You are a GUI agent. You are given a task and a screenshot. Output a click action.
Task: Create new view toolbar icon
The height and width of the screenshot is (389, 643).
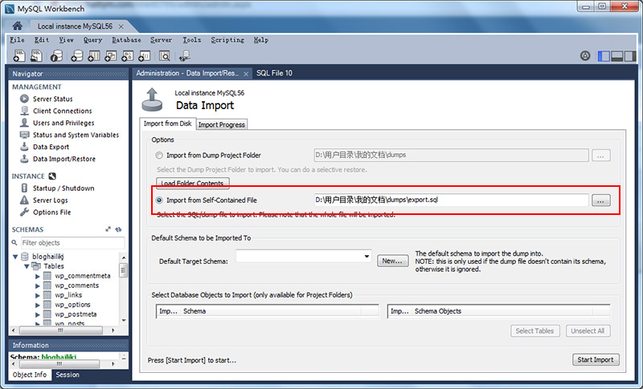[x=110, y=55]
